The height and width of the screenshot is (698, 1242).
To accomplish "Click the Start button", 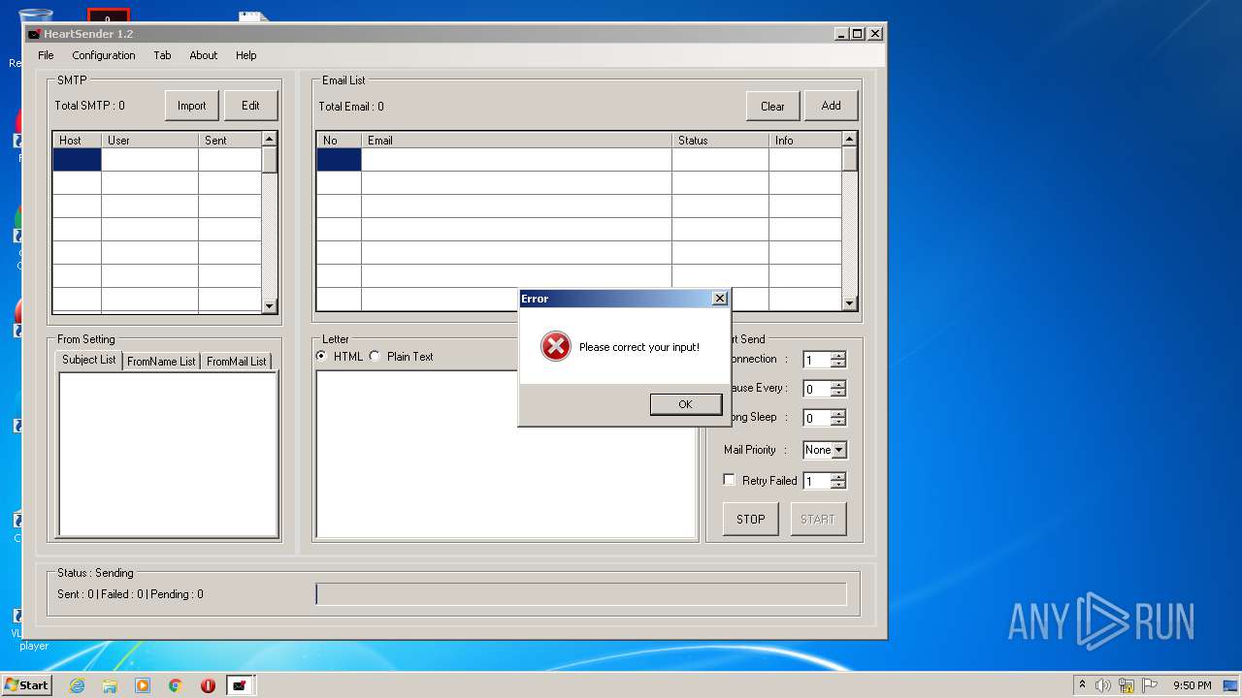I will (x=26, y=685).
